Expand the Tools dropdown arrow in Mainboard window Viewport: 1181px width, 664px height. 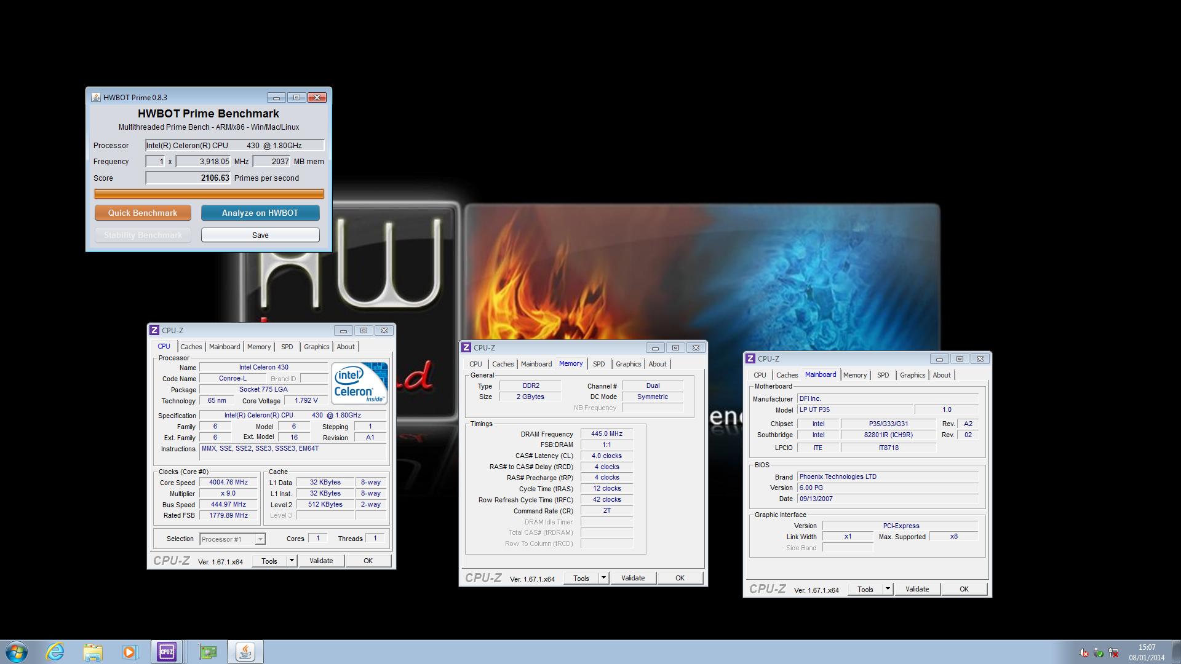click(x=888, y=589)
